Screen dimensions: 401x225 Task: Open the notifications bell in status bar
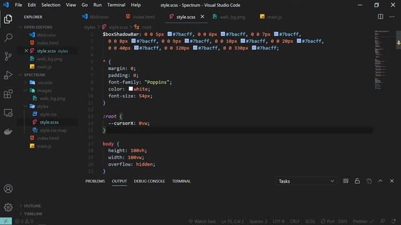[393, 221]
